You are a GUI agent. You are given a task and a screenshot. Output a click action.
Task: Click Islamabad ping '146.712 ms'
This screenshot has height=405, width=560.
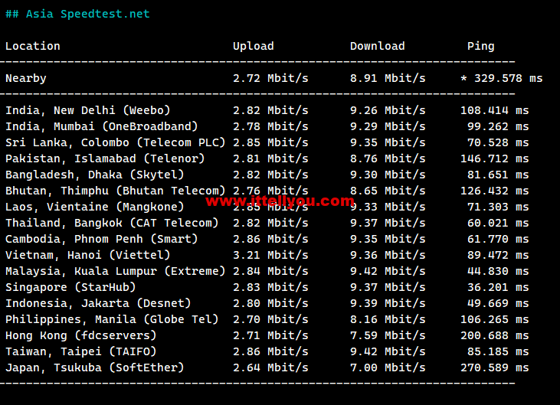click(x=495, y=158)
